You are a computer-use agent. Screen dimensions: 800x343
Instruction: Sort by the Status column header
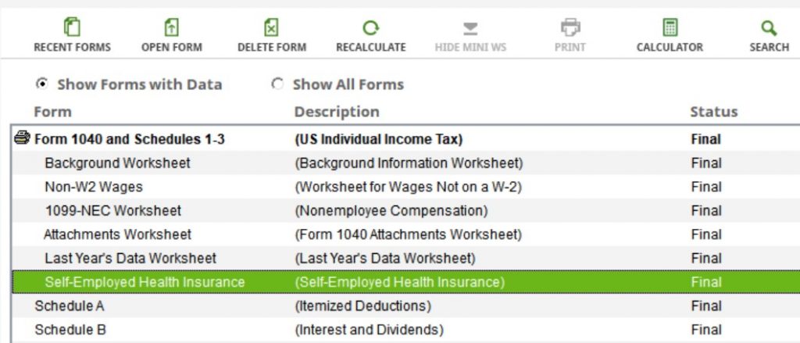[714, 112]
